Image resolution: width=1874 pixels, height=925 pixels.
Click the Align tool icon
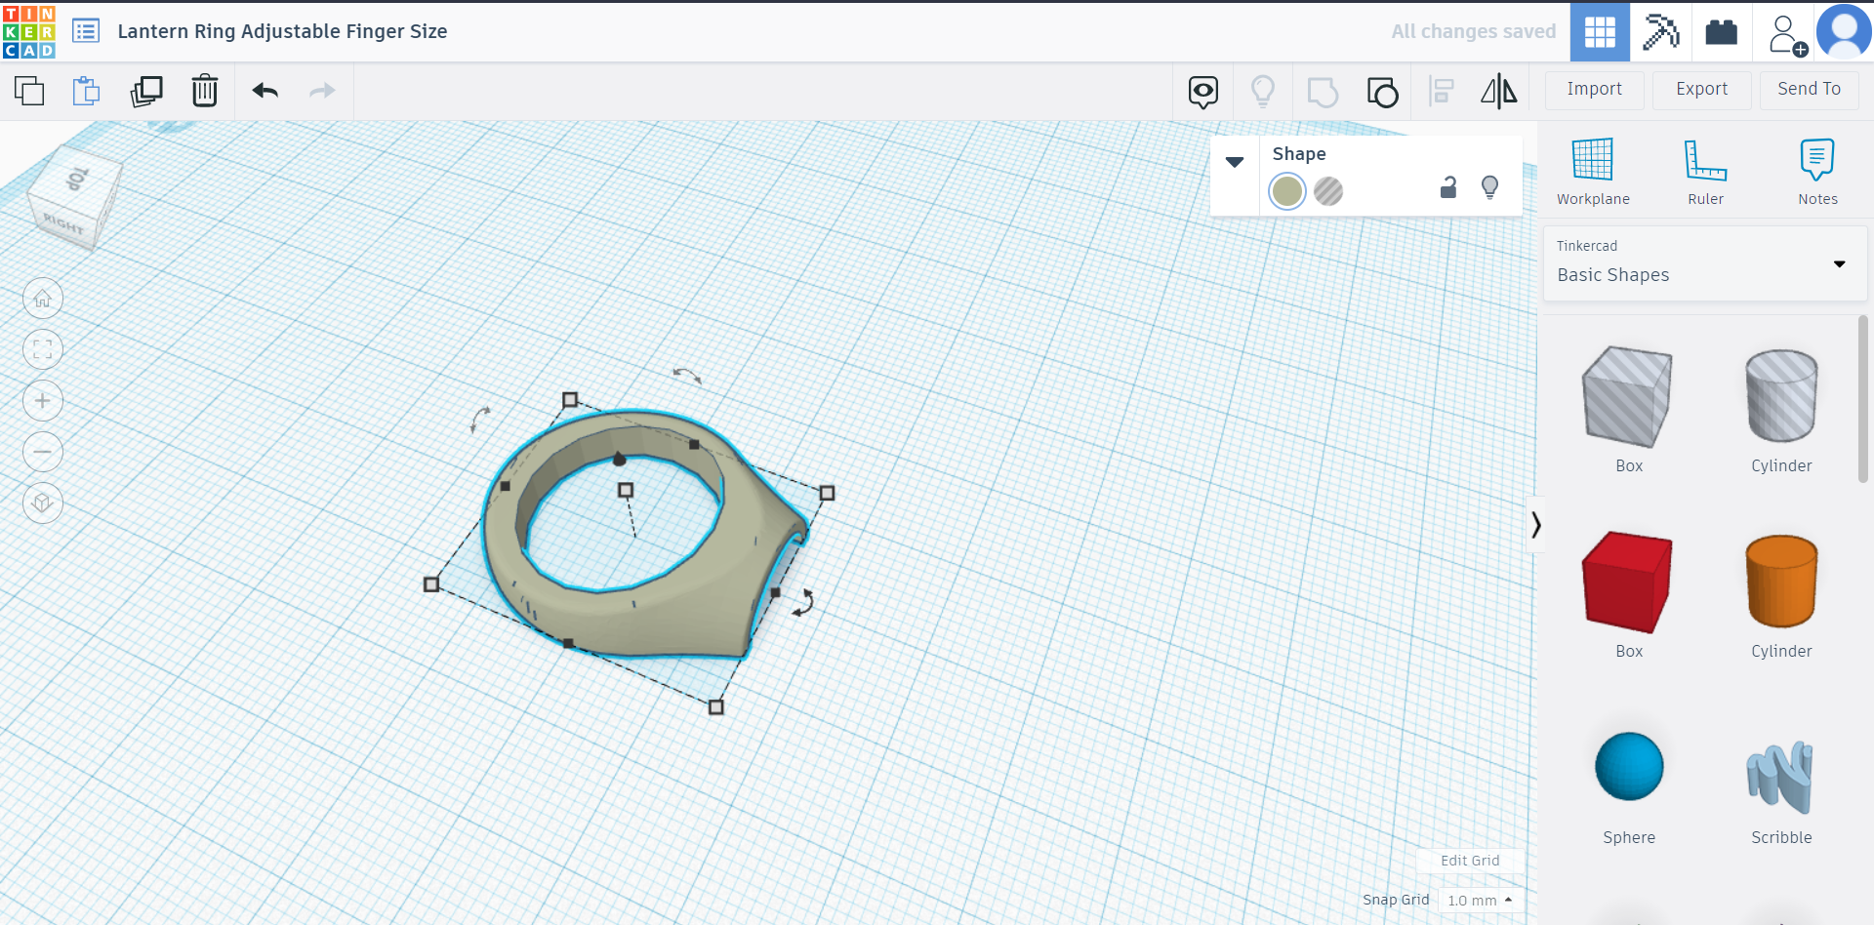pos(1441,92)
